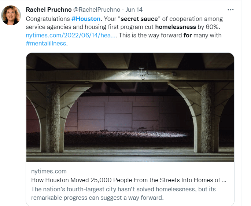Open the nytimes.com/2022/06/14 article link
This screenshot has width=251, height=206.
pos(71,36)
